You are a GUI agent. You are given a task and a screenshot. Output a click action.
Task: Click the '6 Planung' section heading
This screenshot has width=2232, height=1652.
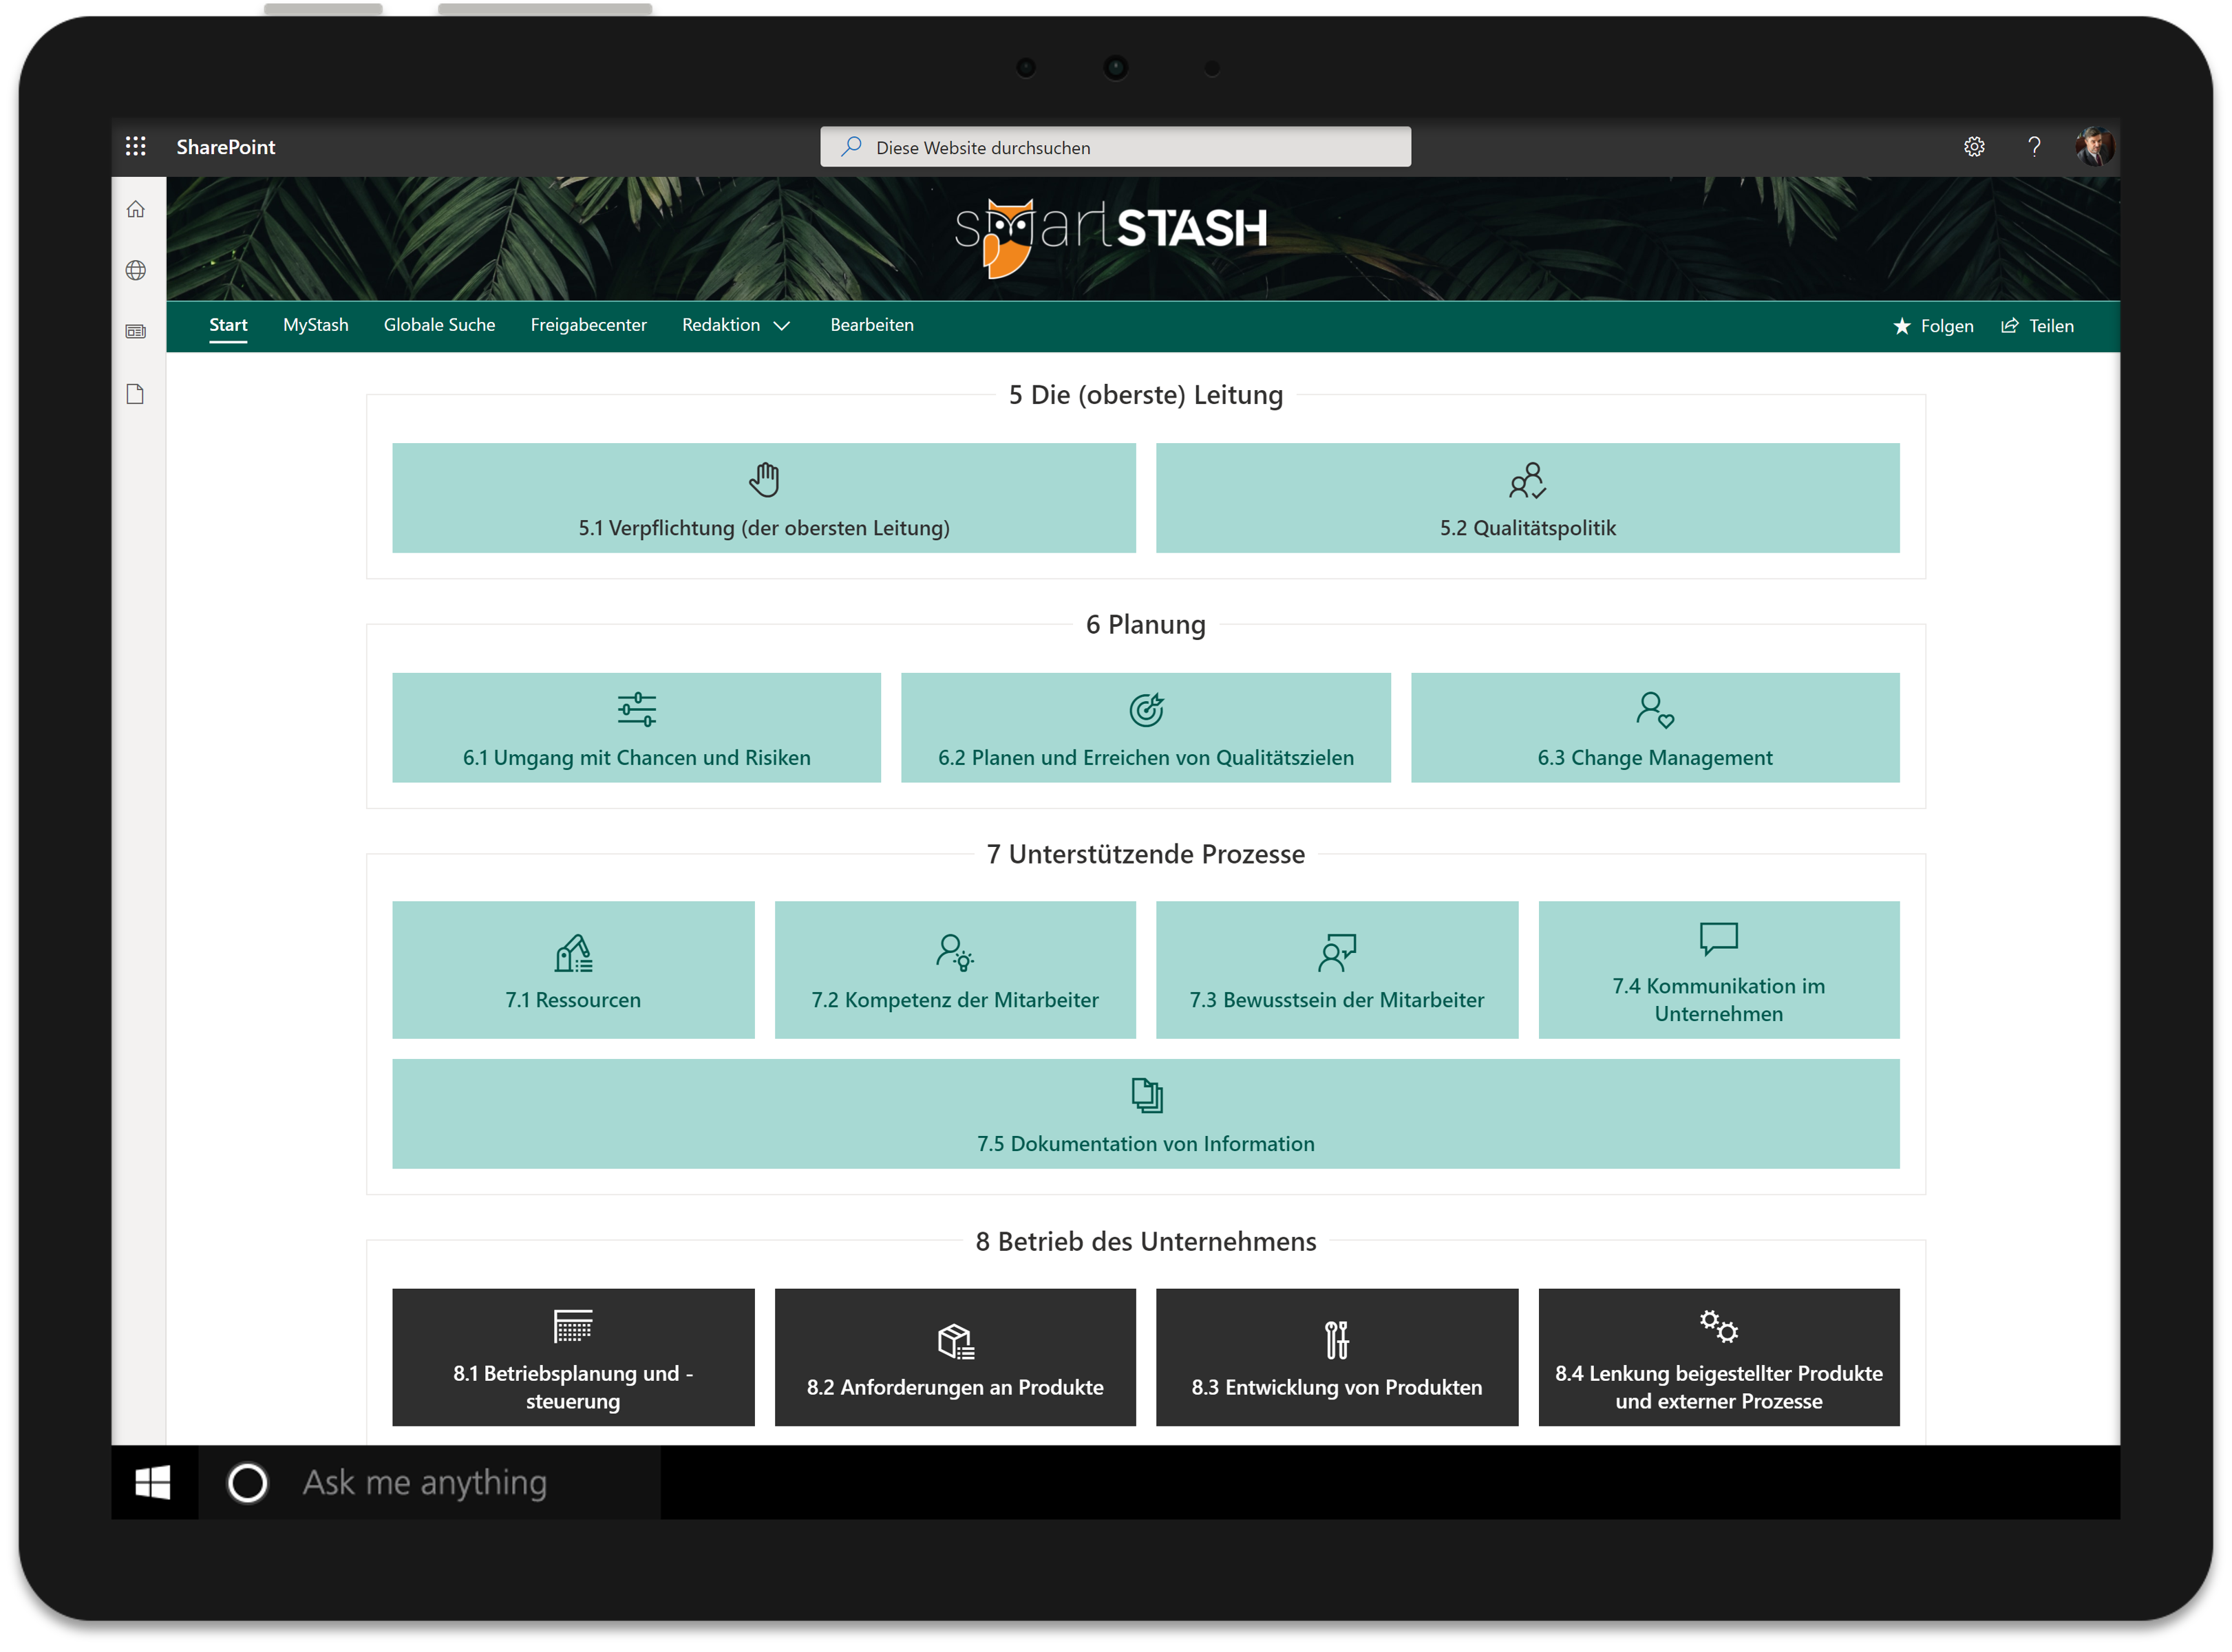tap(1146, 625)
